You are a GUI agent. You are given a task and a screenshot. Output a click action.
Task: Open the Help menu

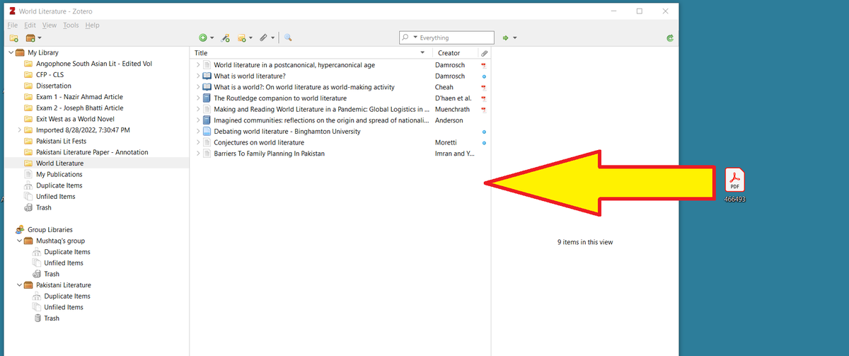point(93,25)
